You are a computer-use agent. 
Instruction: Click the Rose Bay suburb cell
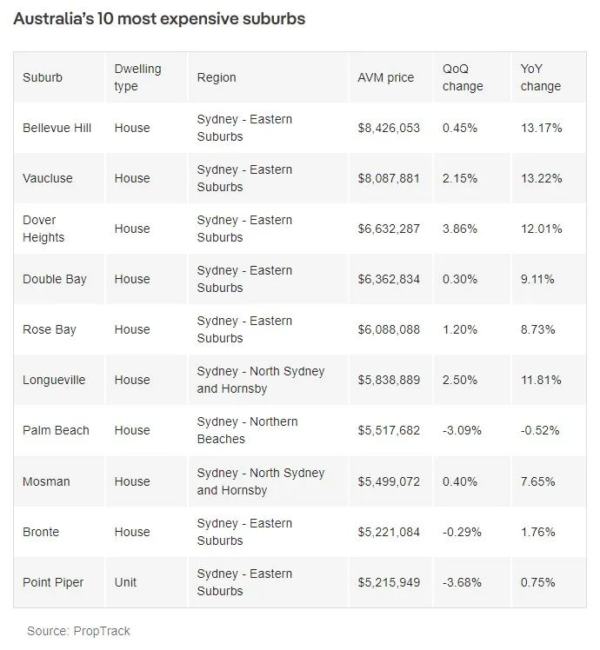pos(50,329)
